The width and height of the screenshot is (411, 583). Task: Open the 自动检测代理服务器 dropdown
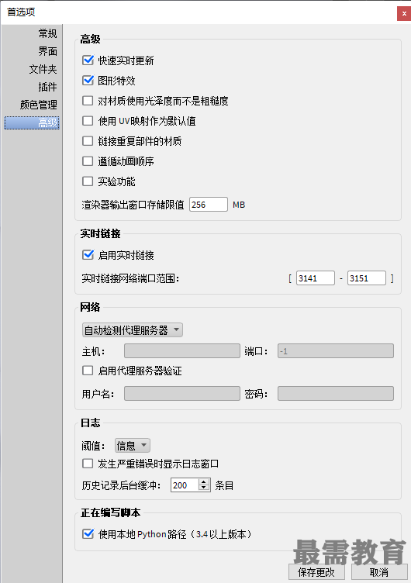pos(133,329)
